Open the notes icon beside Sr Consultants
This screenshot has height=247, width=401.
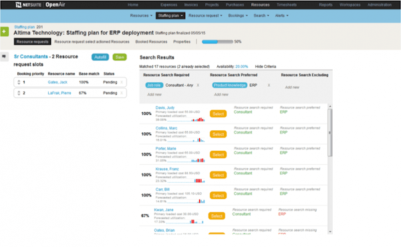click(4, 57)
